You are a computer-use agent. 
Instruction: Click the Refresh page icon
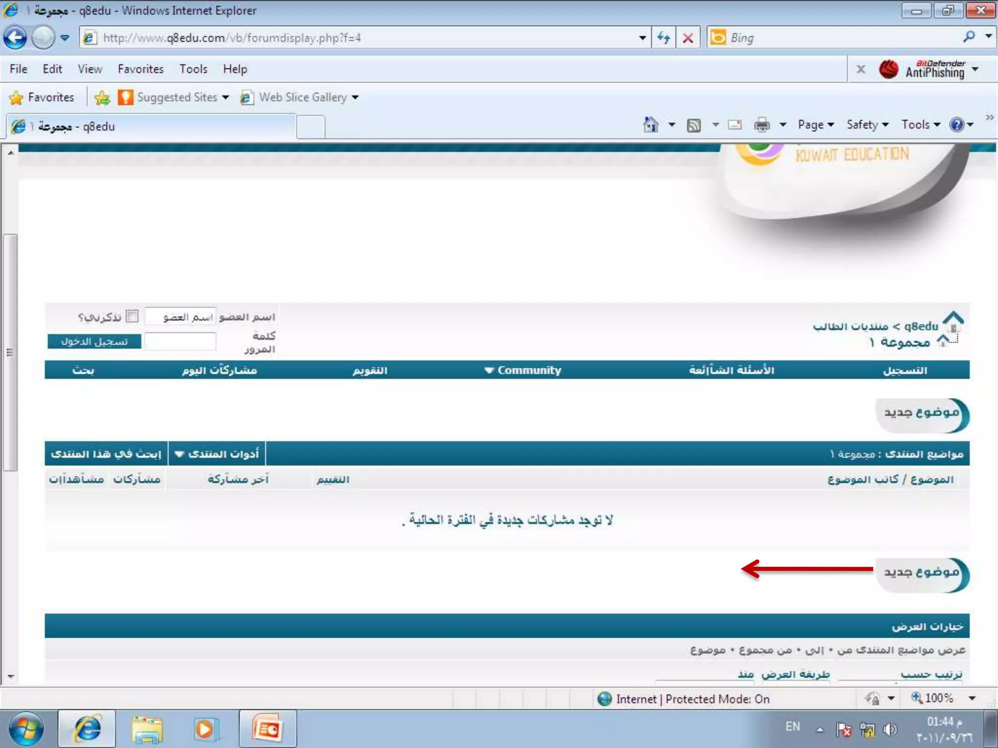pyautogui.click(x=663, y=37)
